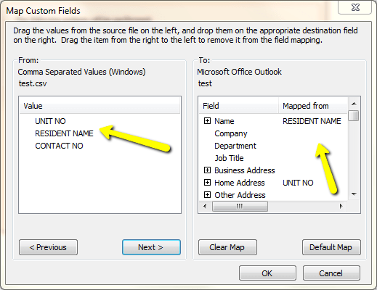Image resolution: width=377 pixels, height=290 pixels.
Task: Select RESIDENT NAME in the source list
Action: point(64,133)
